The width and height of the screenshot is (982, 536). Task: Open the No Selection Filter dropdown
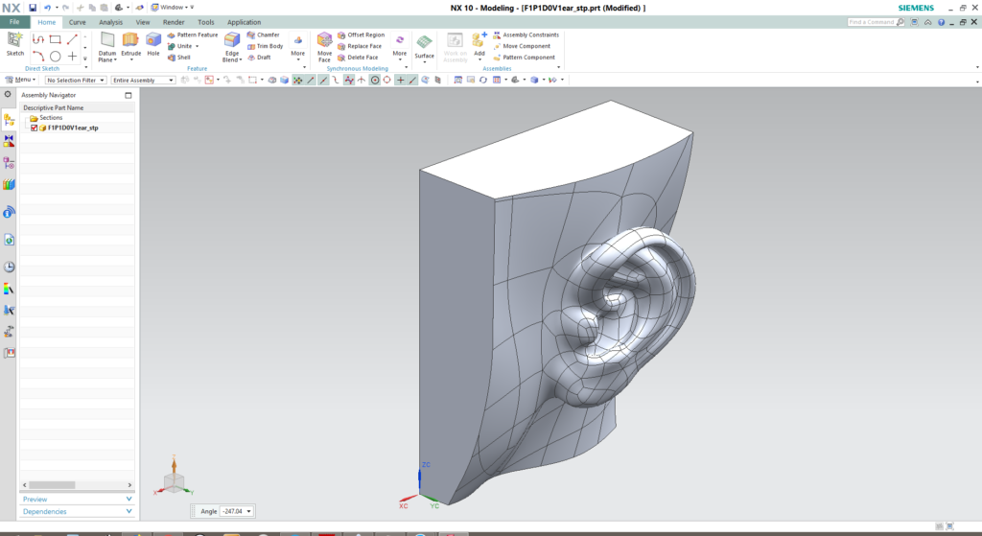77,81
